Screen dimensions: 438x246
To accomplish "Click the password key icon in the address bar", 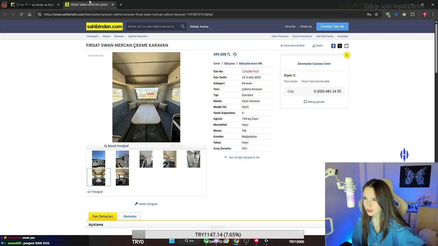I will point(369,14).
